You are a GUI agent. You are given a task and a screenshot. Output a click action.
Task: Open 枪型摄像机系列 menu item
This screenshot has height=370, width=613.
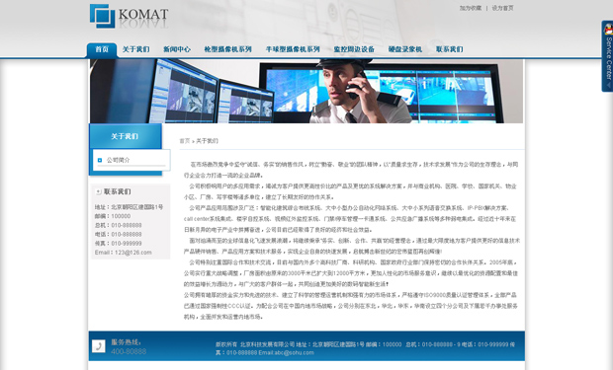coord(228,49)
